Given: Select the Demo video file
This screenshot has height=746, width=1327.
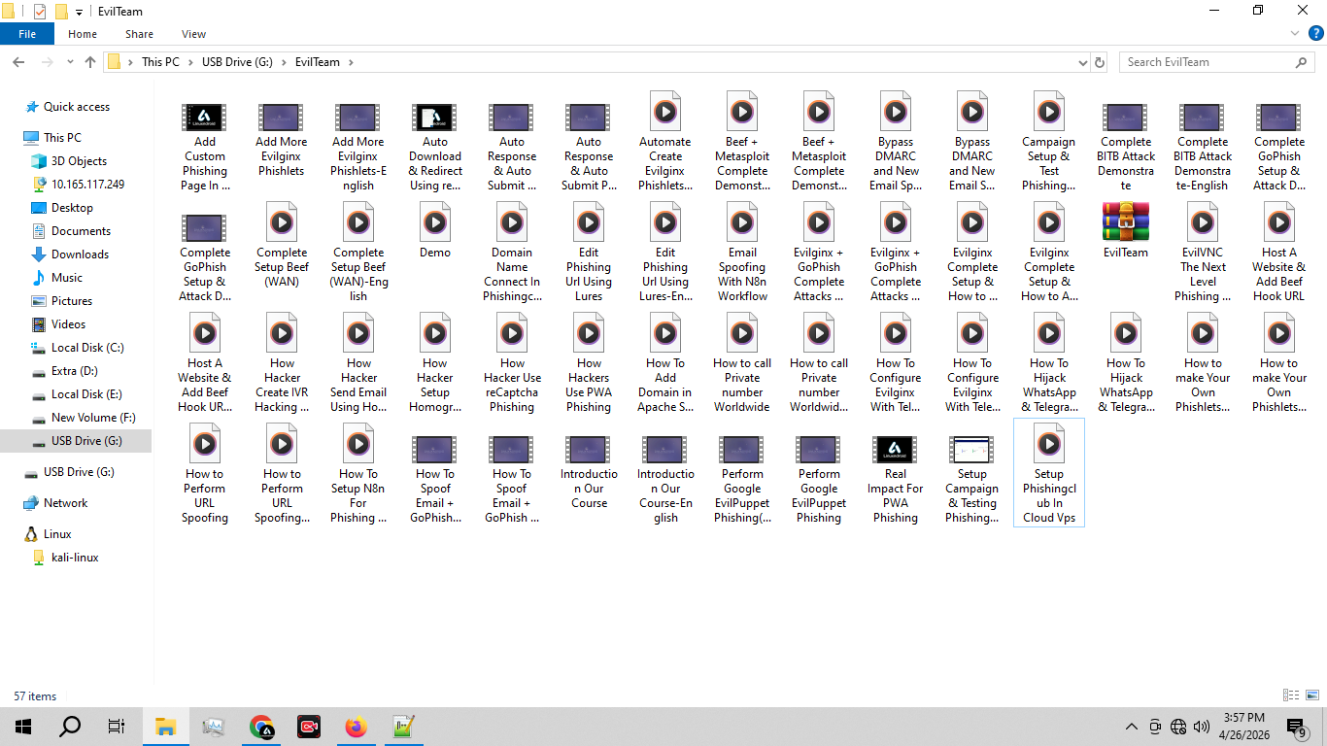Looking at the screenshot, I should point(435,230).
